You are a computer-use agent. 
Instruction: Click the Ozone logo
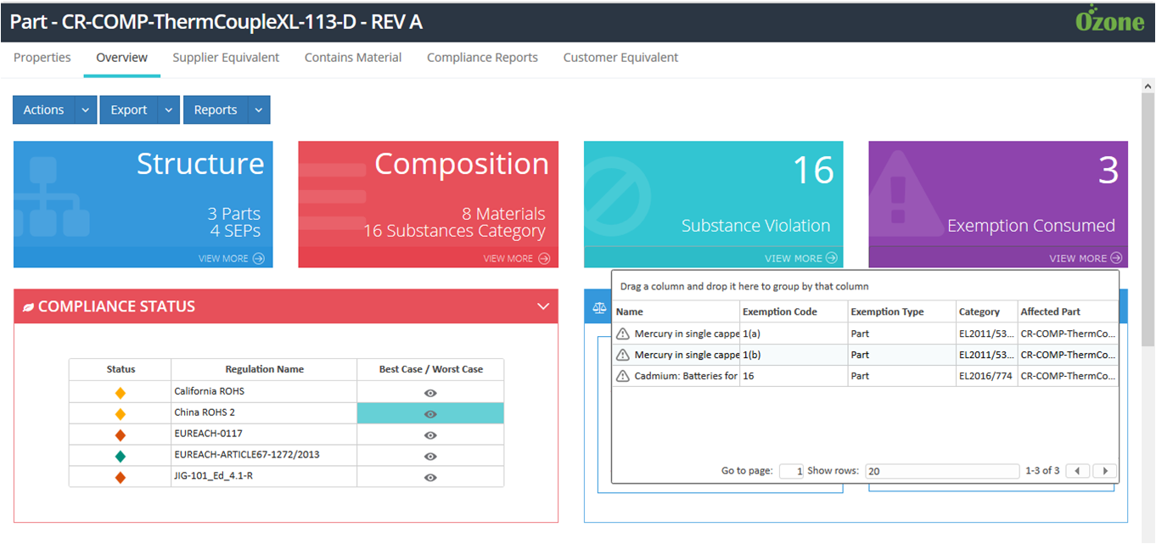click(1109, 20)
